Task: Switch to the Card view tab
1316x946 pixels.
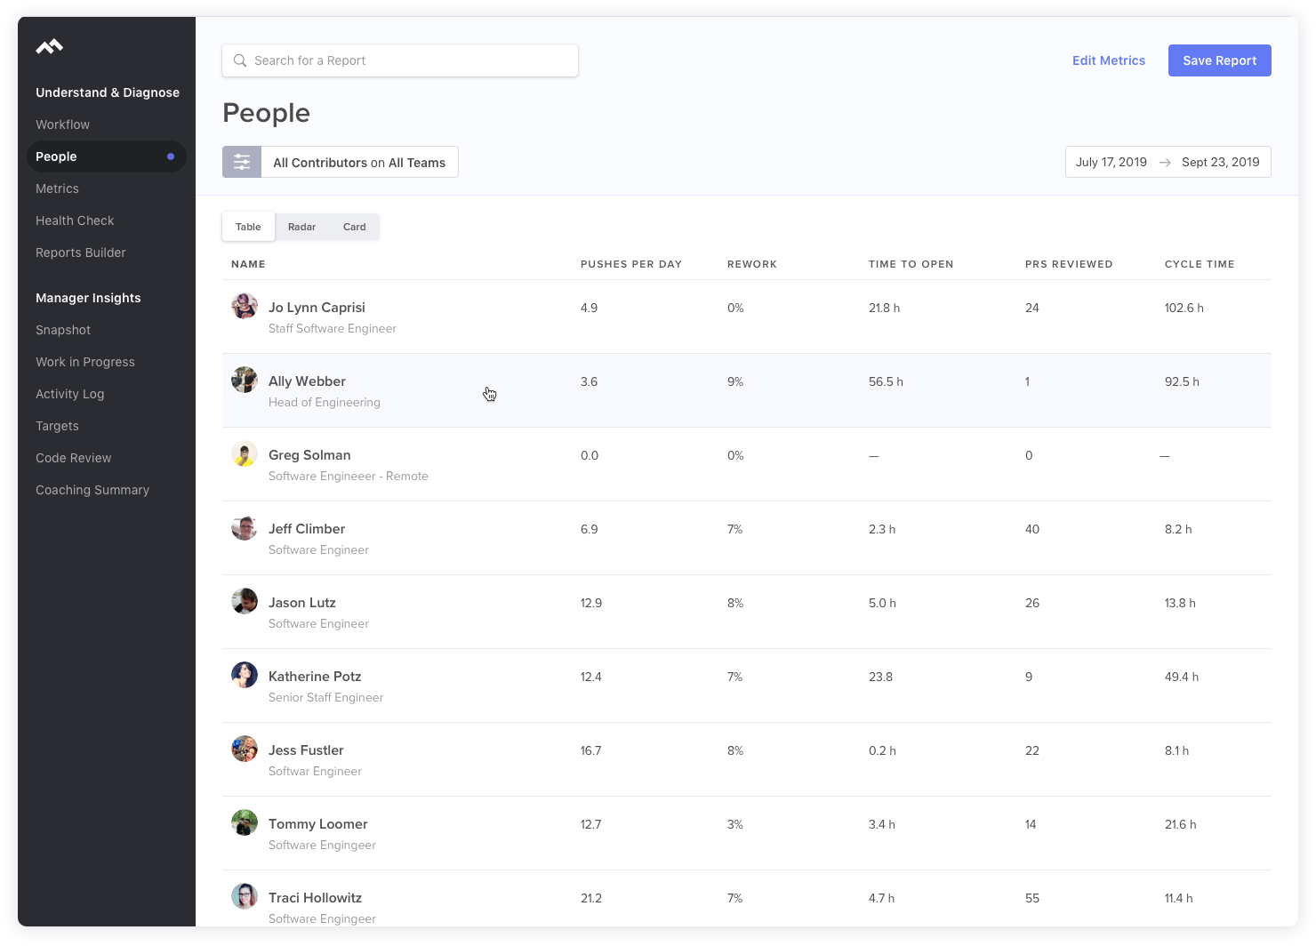Action: tap(354, 227)
